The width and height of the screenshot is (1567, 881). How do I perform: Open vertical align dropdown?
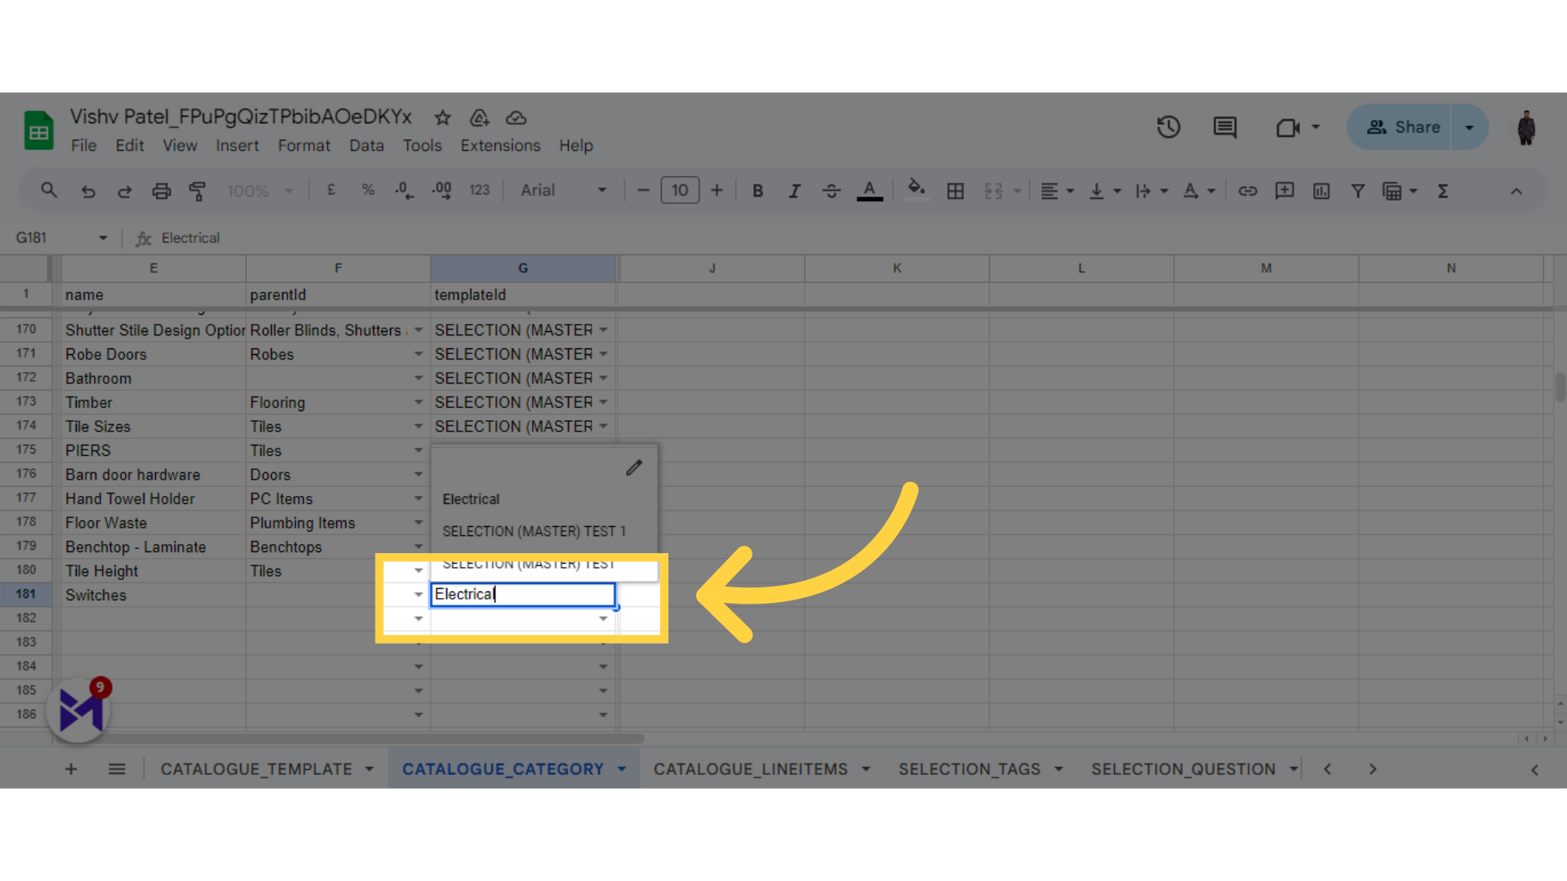tap(1105, 191)
